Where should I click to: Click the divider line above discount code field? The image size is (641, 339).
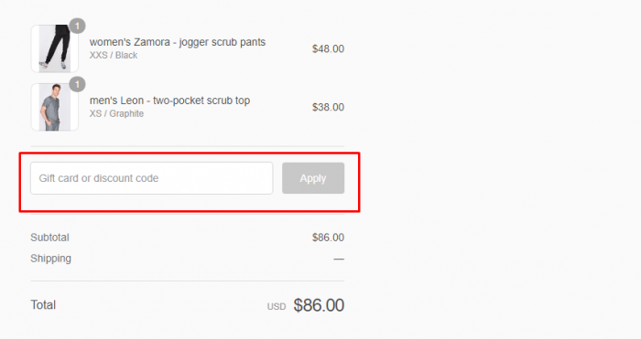click(x=188, y=146)
